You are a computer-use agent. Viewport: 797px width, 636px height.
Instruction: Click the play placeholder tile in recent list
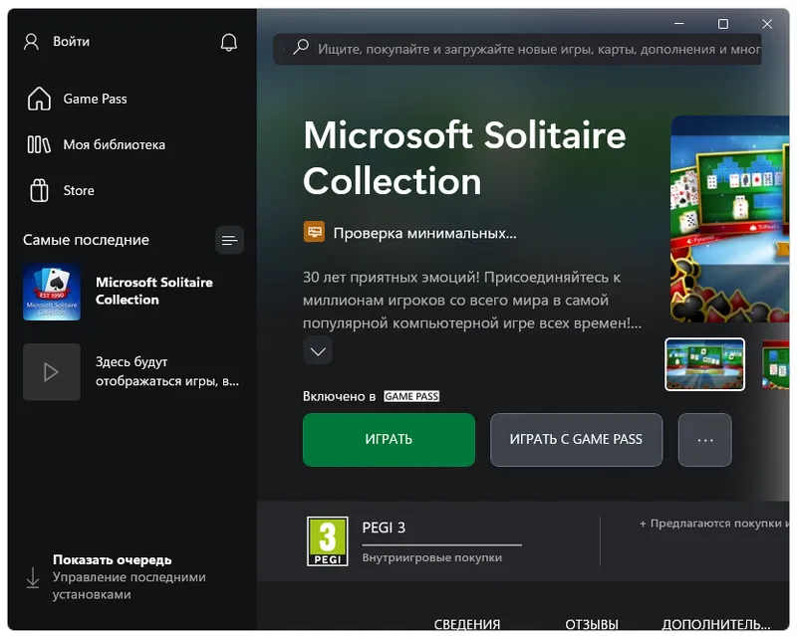point(52,372)
